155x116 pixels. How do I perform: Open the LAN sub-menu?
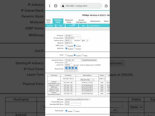click(60, 26)
